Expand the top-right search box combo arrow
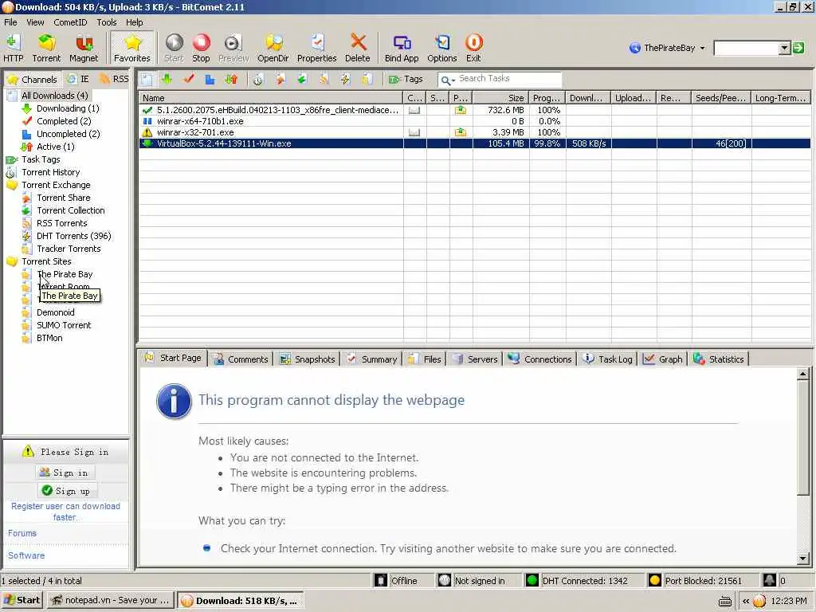The width and height of the screenshot is (816, 612). 785,48
